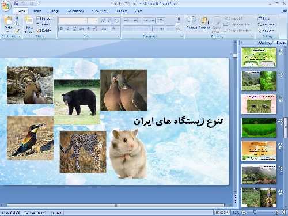Select the orange slide 21 thumbnail
Viewport: 288px width, 216px height.
(x=259, y=151)
